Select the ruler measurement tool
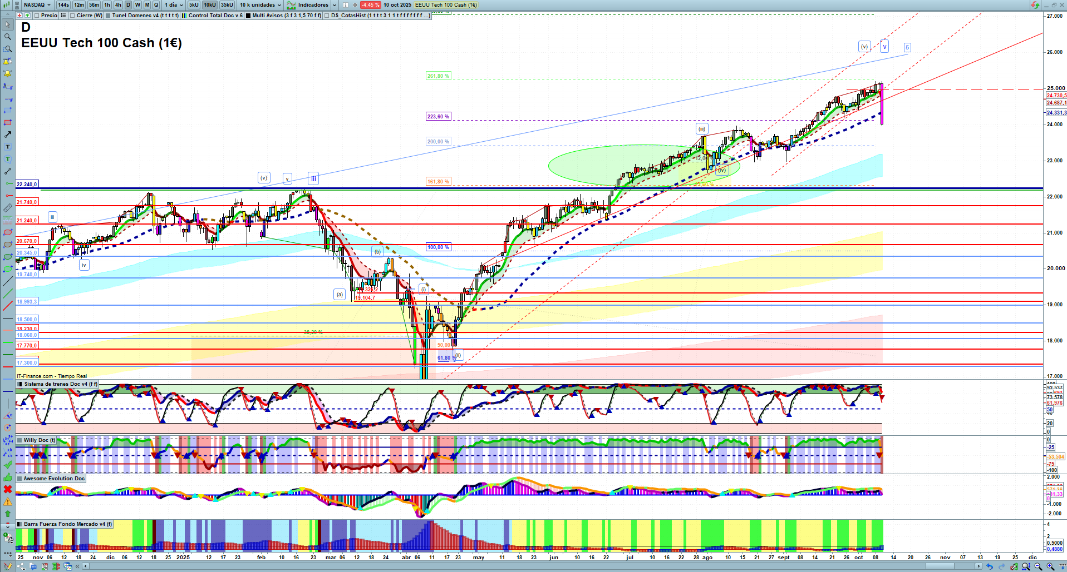The height and width of the screenshot is (572, 1067). pyautogui.click(x=7, y=208)
